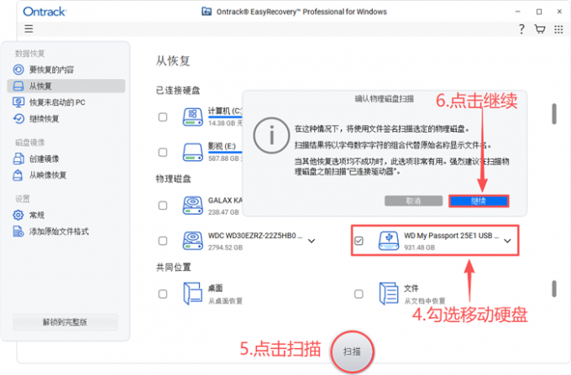This screenshot has width=571, height=375.
Task: Click the 文件 documents icon
Action: (389, 294)
